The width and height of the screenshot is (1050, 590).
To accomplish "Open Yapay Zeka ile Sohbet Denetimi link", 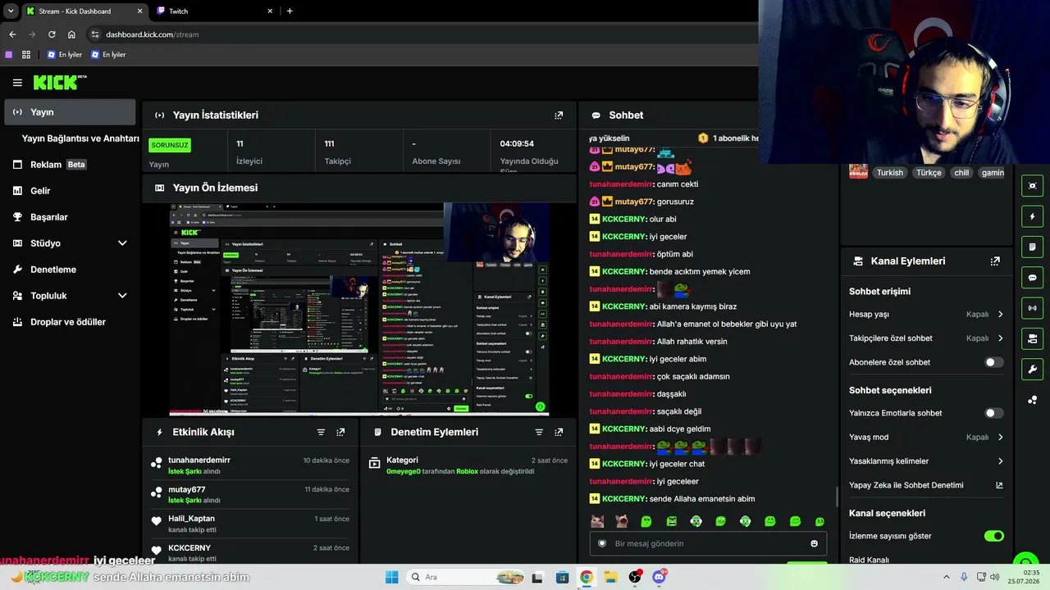I will click(926, 485).
